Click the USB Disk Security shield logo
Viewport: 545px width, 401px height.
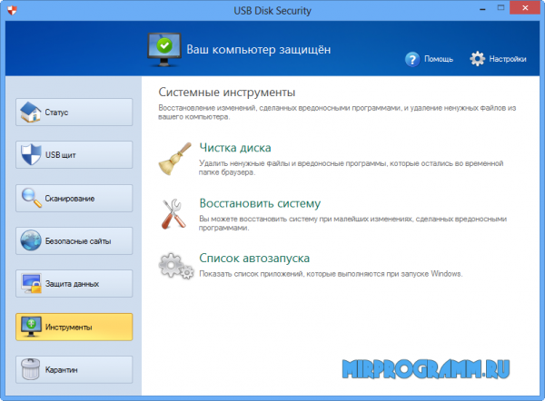[12, 11]
